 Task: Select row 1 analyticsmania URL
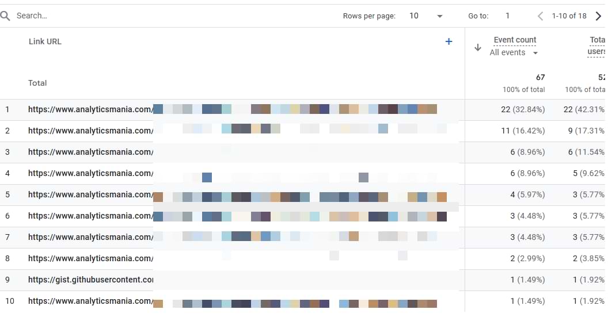coord(90,109)
